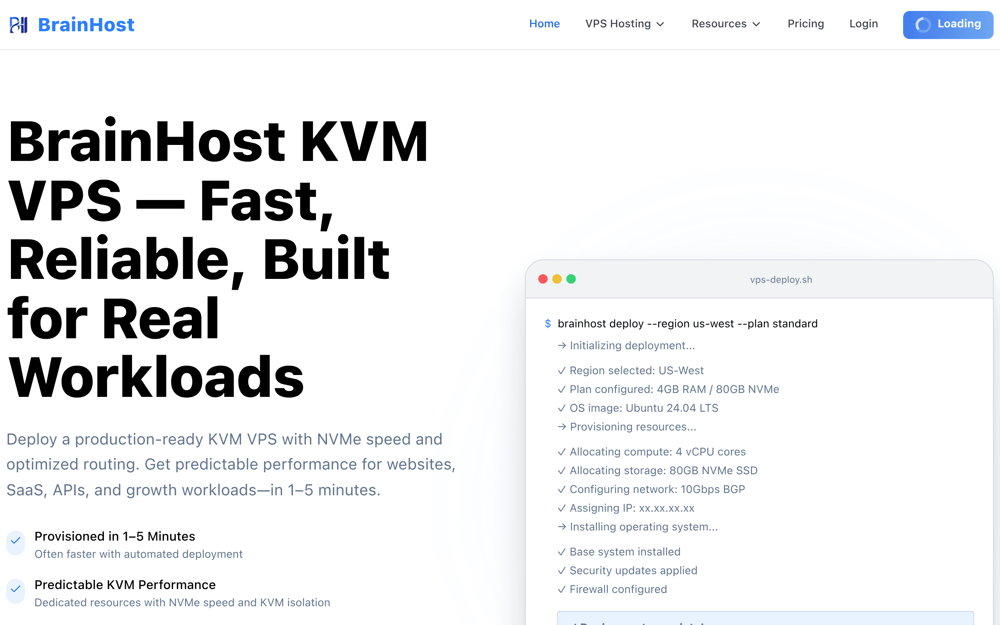Expand the VPS Hosting dropdown chevron

(x=660, y=24)
